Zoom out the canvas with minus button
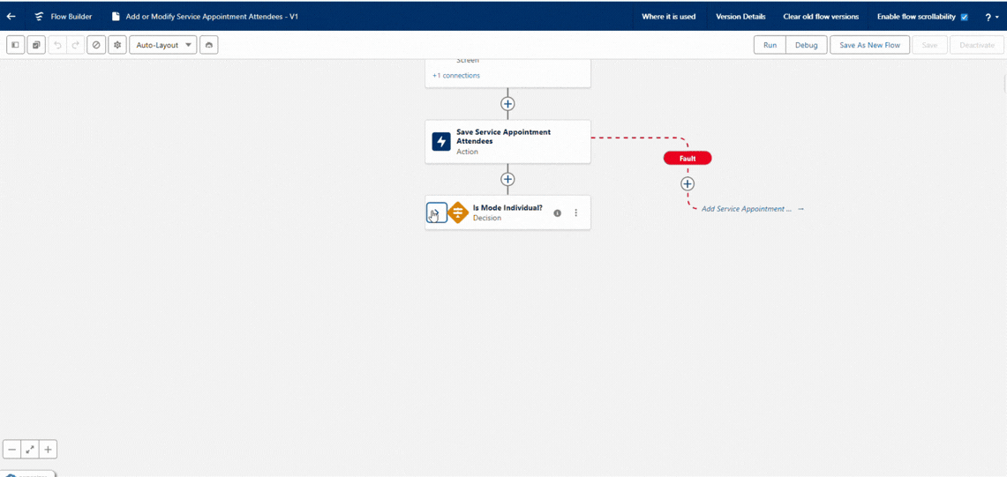Viewport: 1007px width, 477px height. point(12,450)
